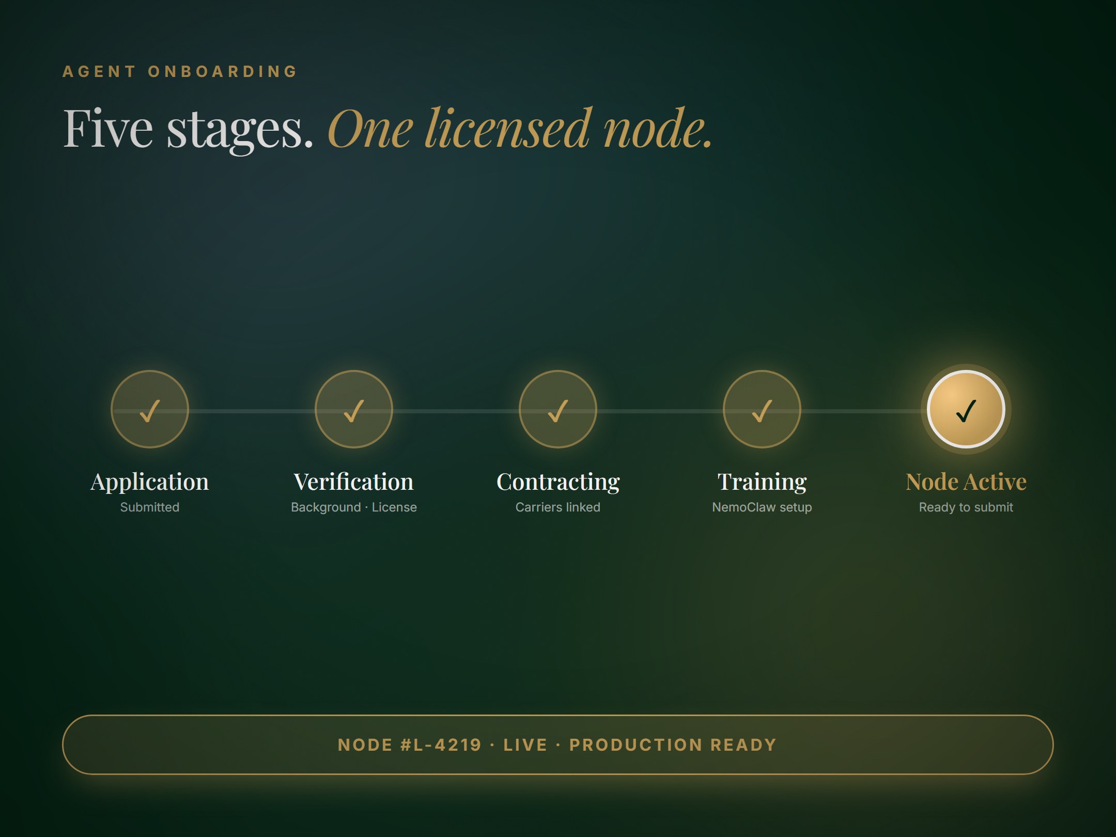Click the 'Five stages.' heading text
This screenshot has width=1116, height=837.
click(x=188, y=128)
